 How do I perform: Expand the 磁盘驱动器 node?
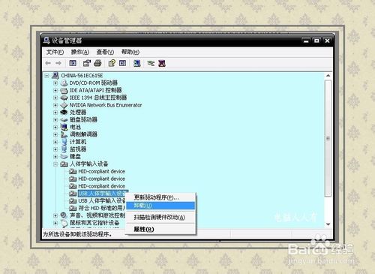point(55,119)
